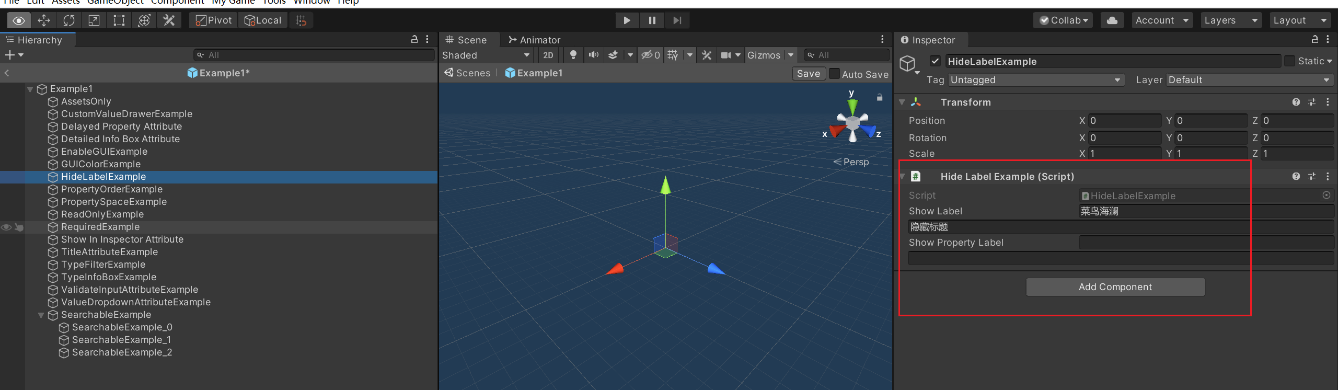Pause the game playback
This screenshot has width=1338, height=390.
point(652,20)
